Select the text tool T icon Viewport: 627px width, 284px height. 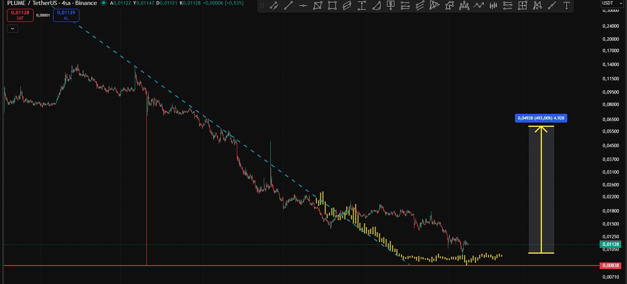tap(566, 5)
